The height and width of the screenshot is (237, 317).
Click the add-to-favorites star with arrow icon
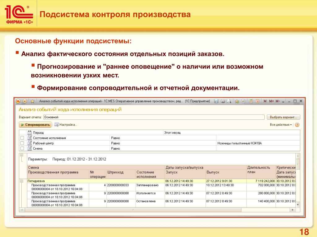[237, 101]
